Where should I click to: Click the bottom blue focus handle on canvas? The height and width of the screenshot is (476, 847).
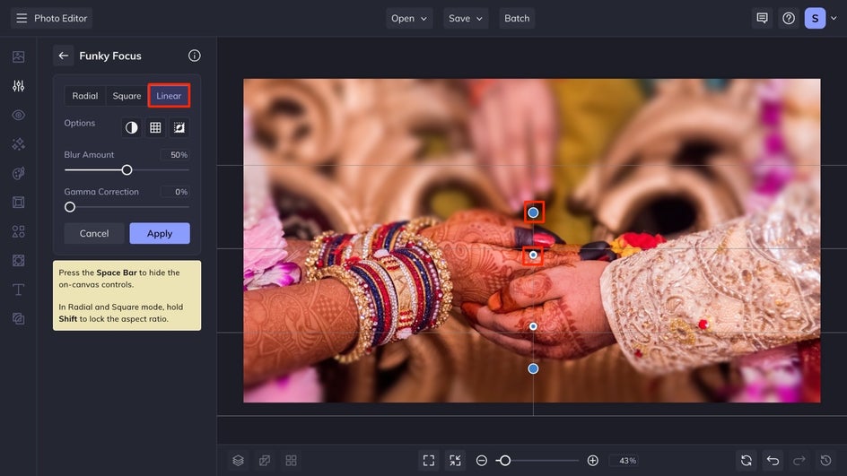coord(533,368)
